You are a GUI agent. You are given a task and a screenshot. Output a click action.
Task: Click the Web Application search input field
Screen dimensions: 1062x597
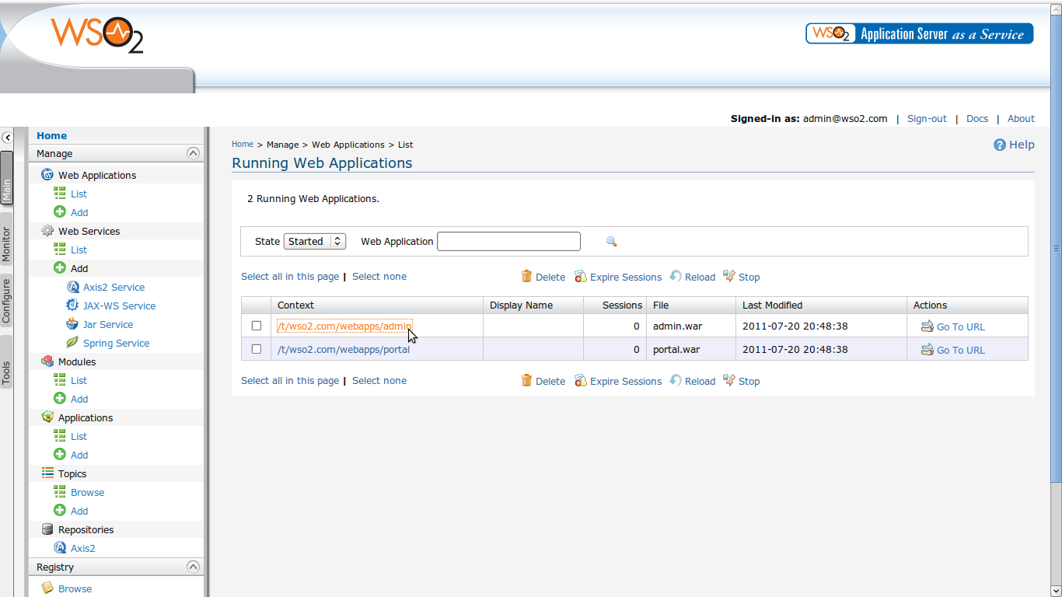[508, 242]
